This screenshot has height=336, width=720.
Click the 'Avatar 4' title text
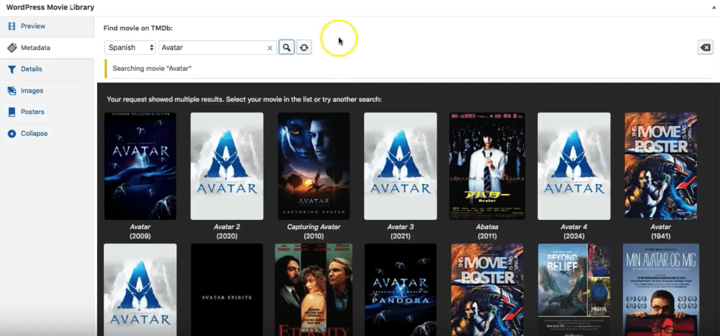pyautogui.click(x=574, y=227)
